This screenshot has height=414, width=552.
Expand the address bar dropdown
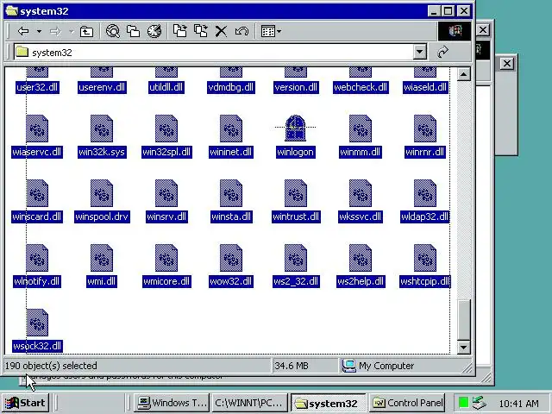(x=420, y=52)
